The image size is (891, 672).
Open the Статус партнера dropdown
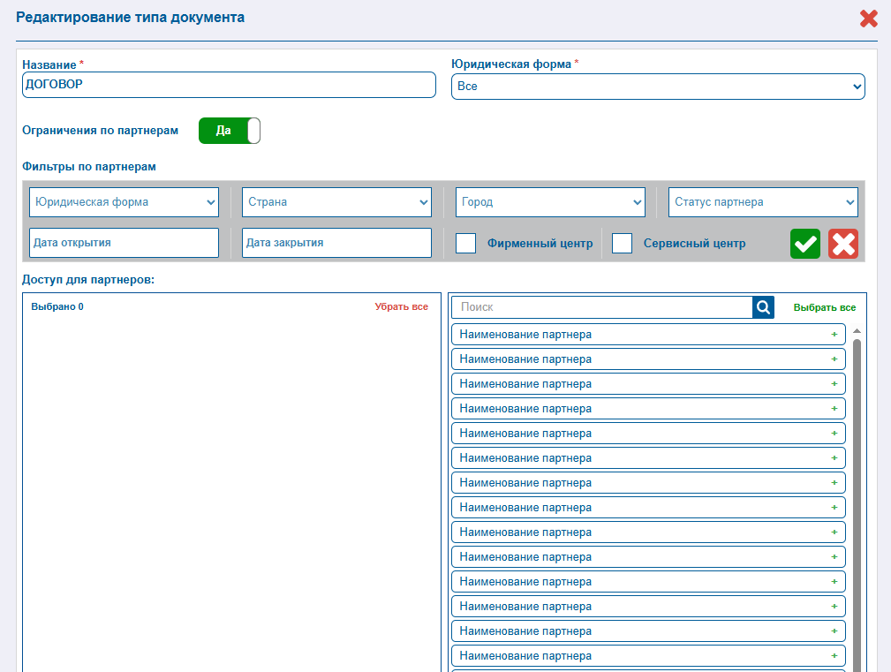click(x=763, y=202)
